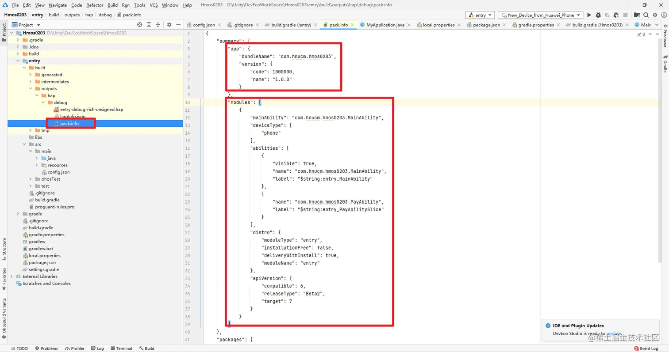
Task: Click outputs in breadcrumb path
Action: coord(72,15)
